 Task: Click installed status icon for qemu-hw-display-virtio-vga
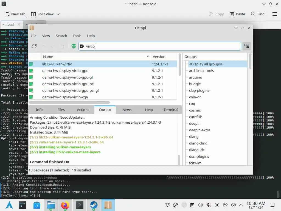click(x=31, y=97)
